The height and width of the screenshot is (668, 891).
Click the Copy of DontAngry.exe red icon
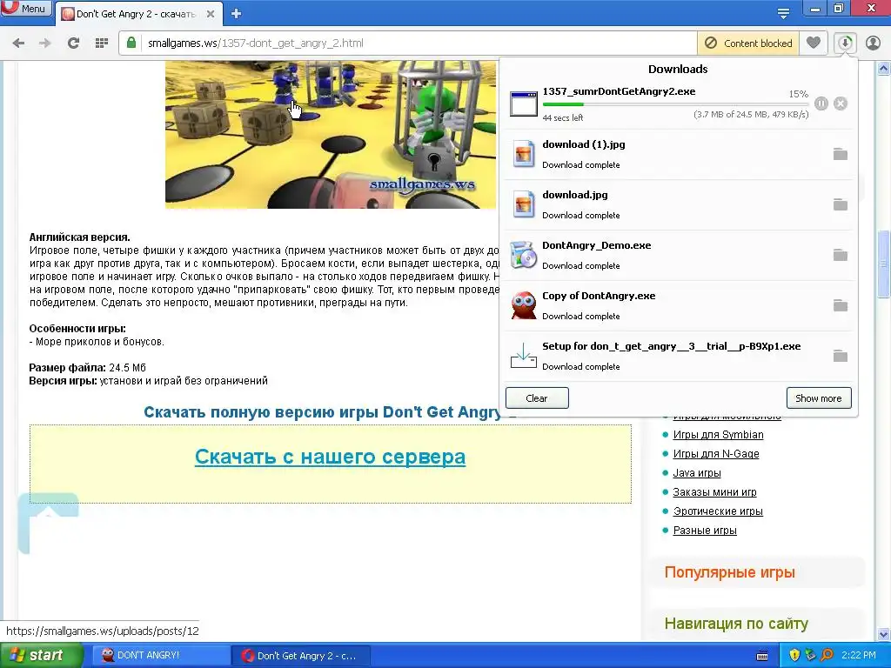(x=523, y=305)
